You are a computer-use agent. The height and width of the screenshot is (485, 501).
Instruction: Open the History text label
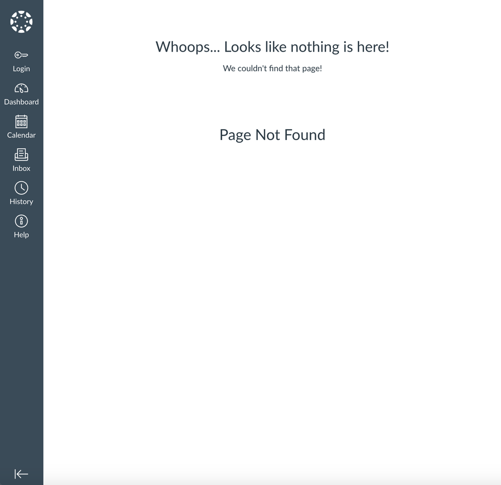pyautogui.click(x=21, y=201)
